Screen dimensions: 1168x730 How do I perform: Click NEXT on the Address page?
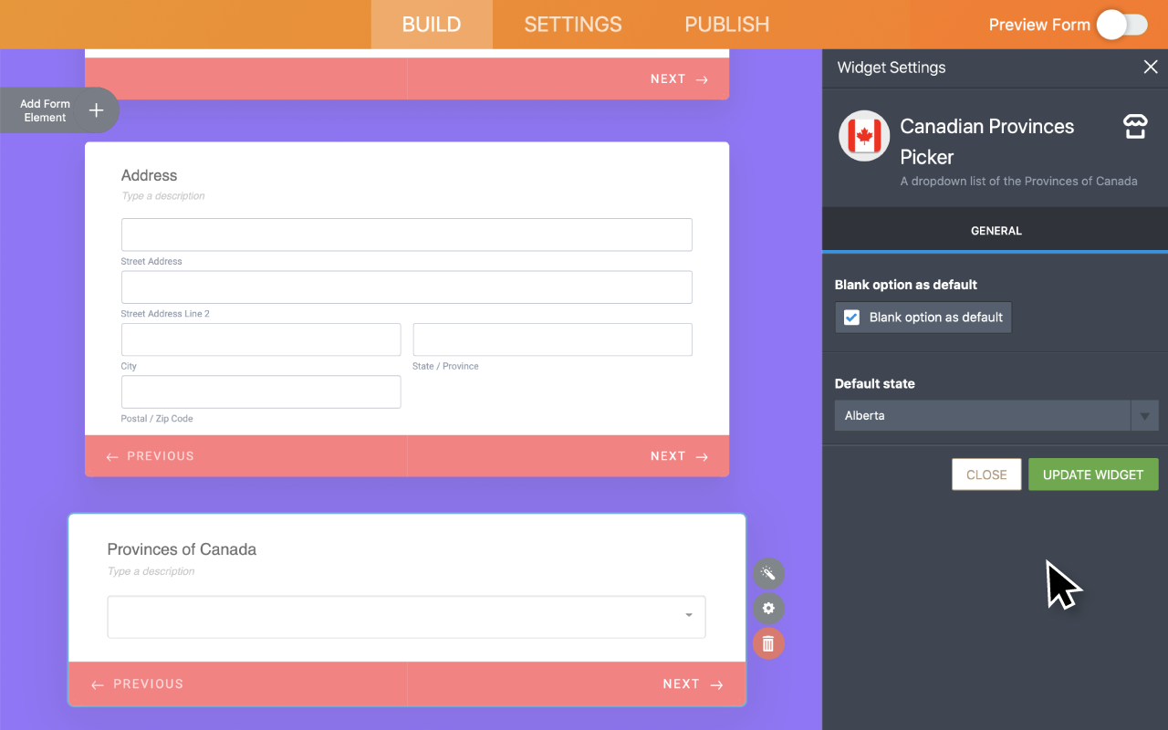pos(679,456)
